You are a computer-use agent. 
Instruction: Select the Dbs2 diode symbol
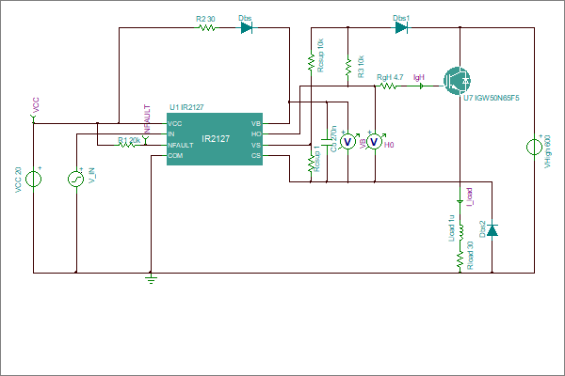[492, 229]
